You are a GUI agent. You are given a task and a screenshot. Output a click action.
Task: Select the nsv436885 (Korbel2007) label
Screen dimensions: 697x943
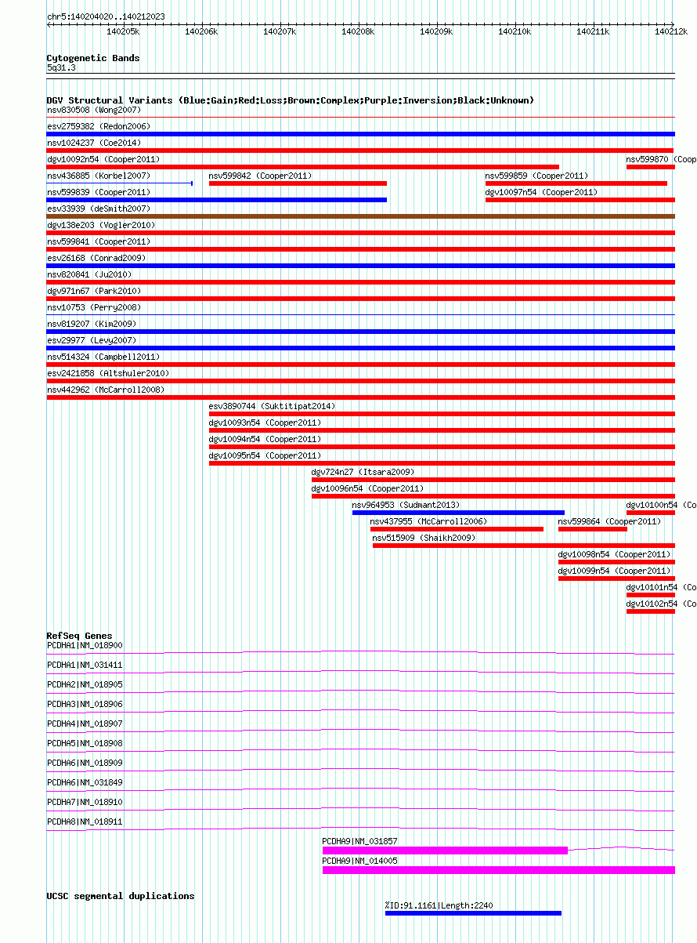pos(99,176)
